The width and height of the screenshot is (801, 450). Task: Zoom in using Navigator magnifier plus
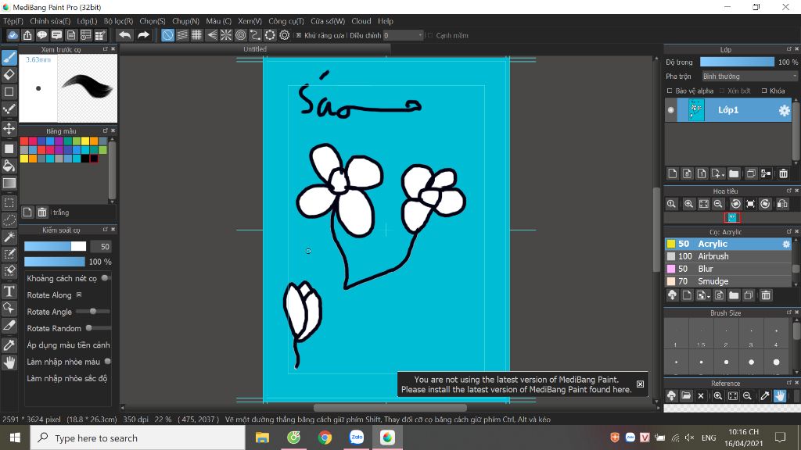(x=688, y=204)
